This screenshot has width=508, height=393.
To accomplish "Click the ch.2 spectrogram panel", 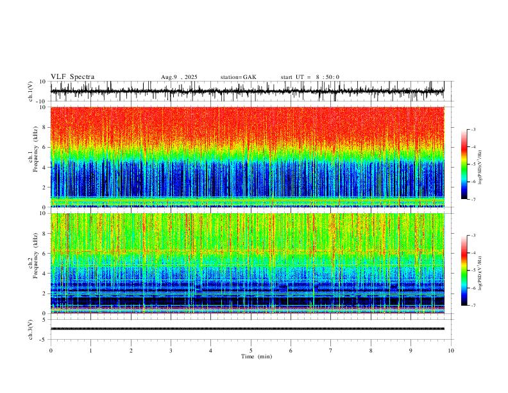I will tap(247, 263).
